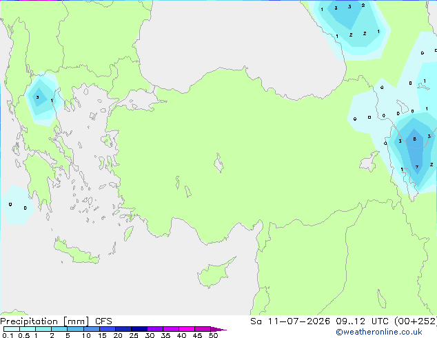Select the 0.5–1 mm legend swatch
Viewport: 437px width, 338px height.
pos(28,329)
